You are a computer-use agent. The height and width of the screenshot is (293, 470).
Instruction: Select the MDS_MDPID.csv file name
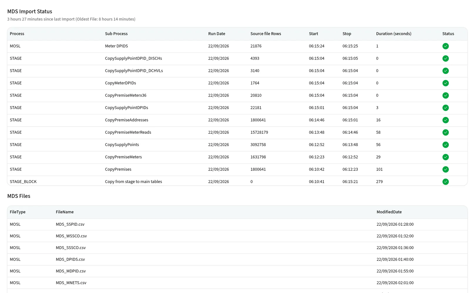coord(71,271)
